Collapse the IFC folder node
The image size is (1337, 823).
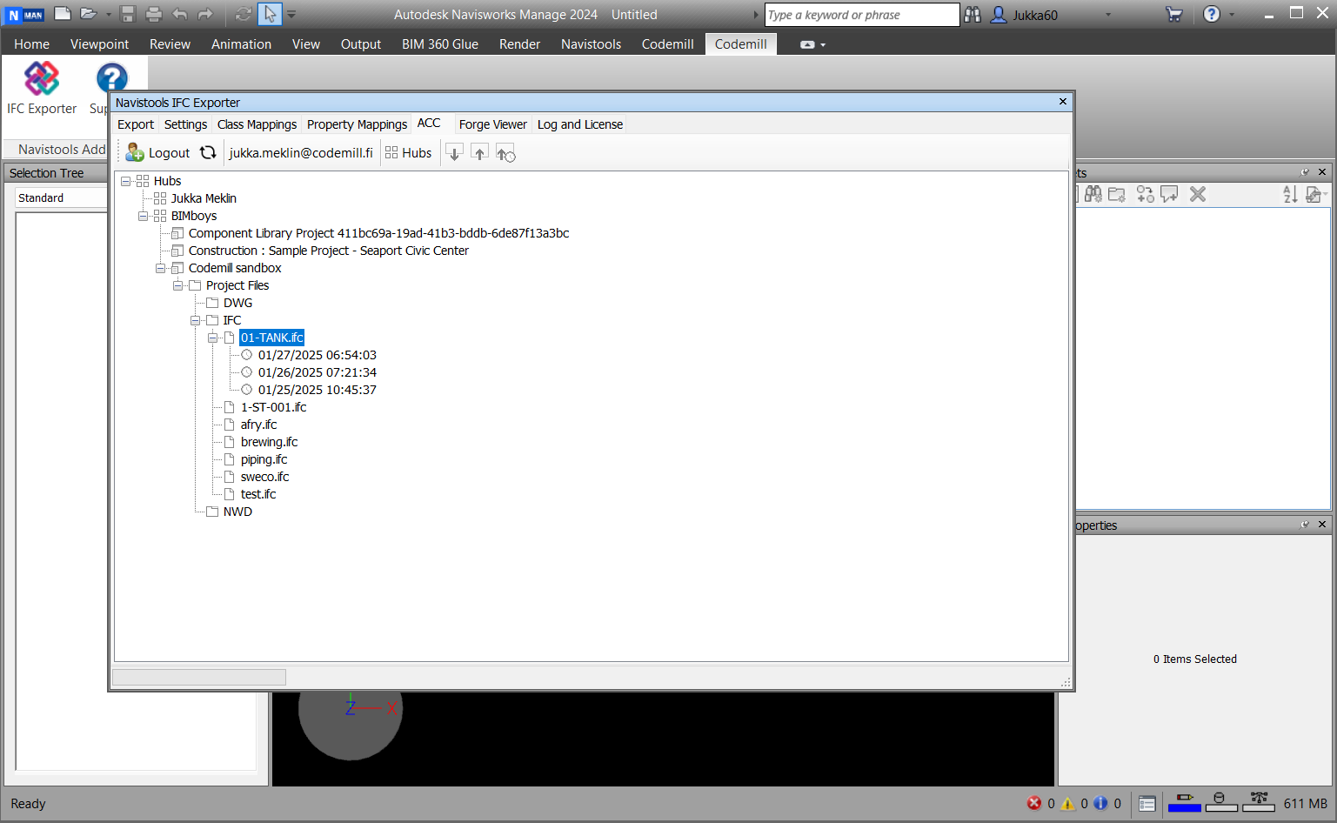[196, 320]
